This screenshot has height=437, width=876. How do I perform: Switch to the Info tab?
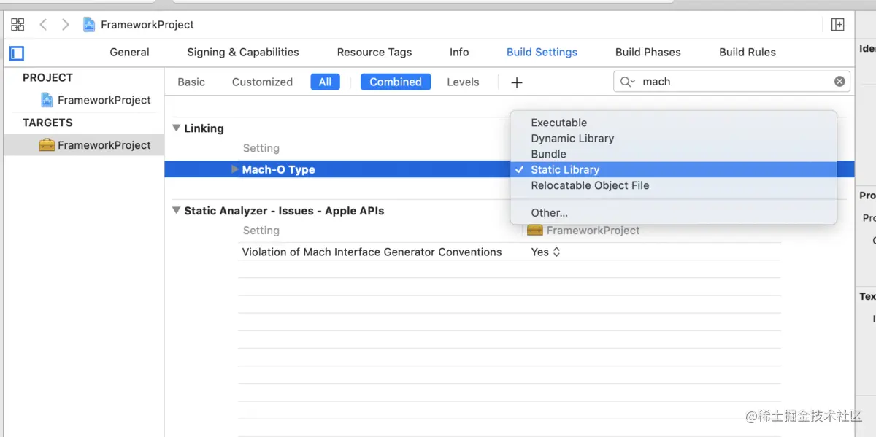point(459,53)
